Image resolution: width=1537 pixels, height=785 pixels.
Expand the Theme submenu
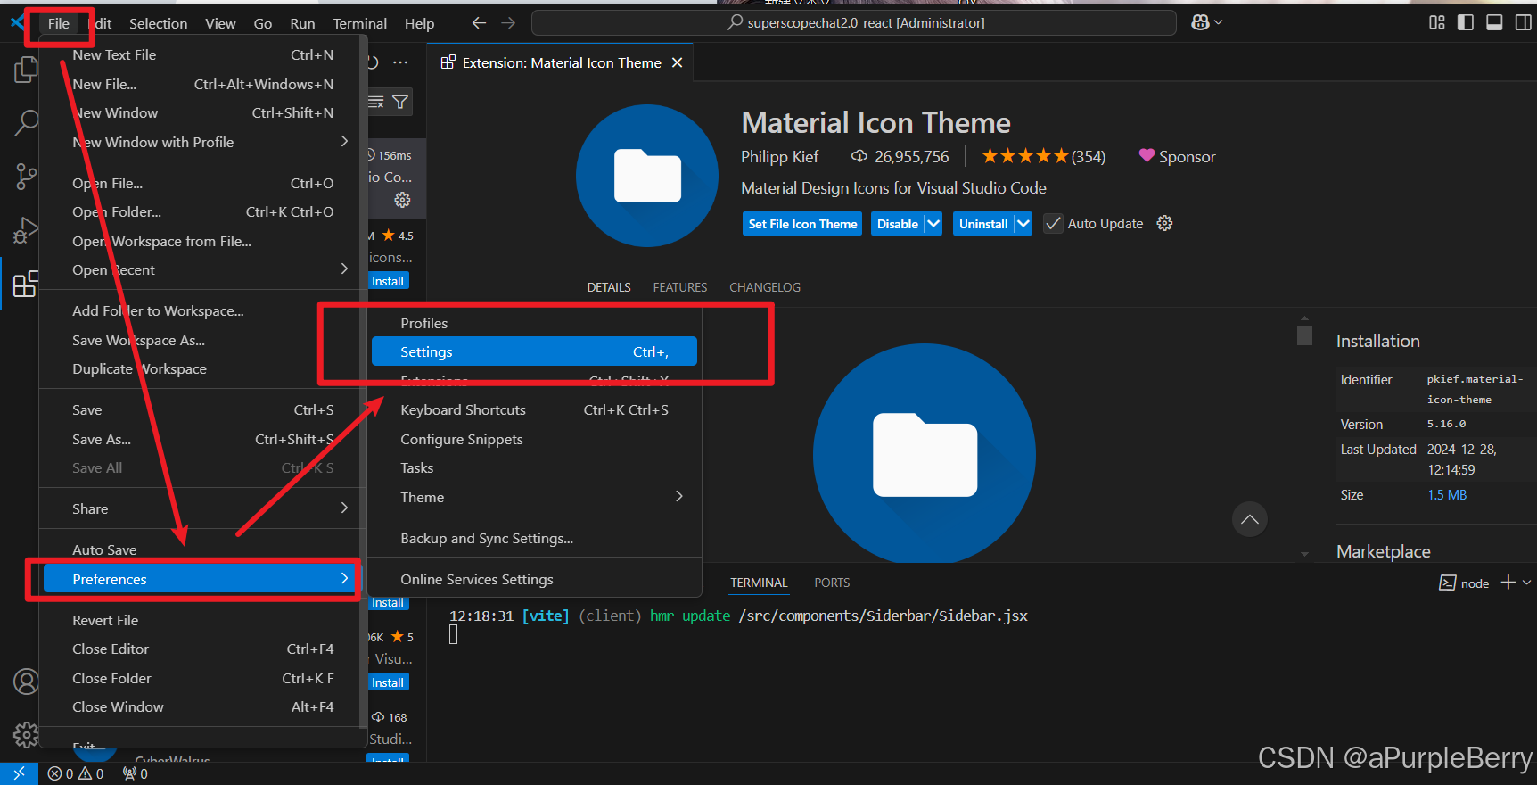(x=535, y=497)
